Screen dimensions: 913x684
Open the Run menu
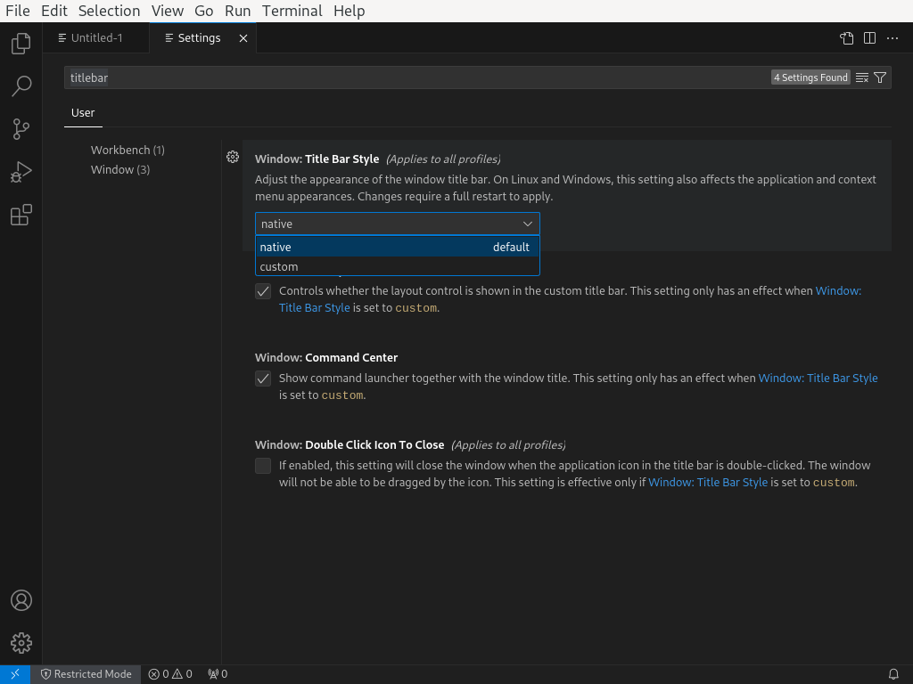point(237,11)
